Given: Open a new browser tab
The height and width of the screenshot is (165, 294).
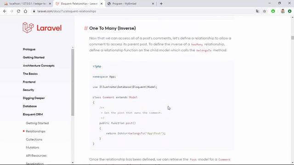Looking at the screenshot, I should [161, 4].
